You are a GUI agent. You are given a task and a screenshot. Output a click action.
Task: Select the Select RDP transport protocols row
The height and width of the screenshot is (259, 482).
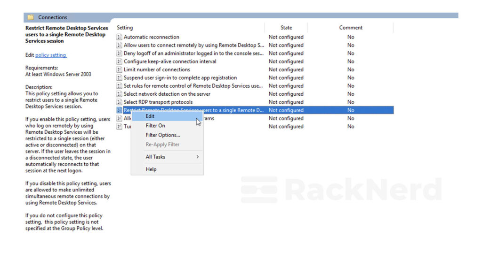[x=158, y=102]
